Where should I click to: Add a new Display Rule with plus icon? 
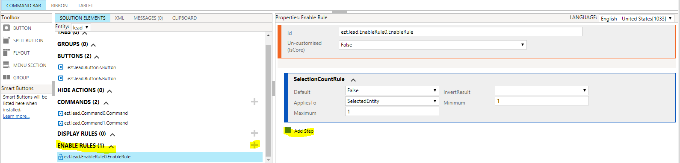point(254,133)
